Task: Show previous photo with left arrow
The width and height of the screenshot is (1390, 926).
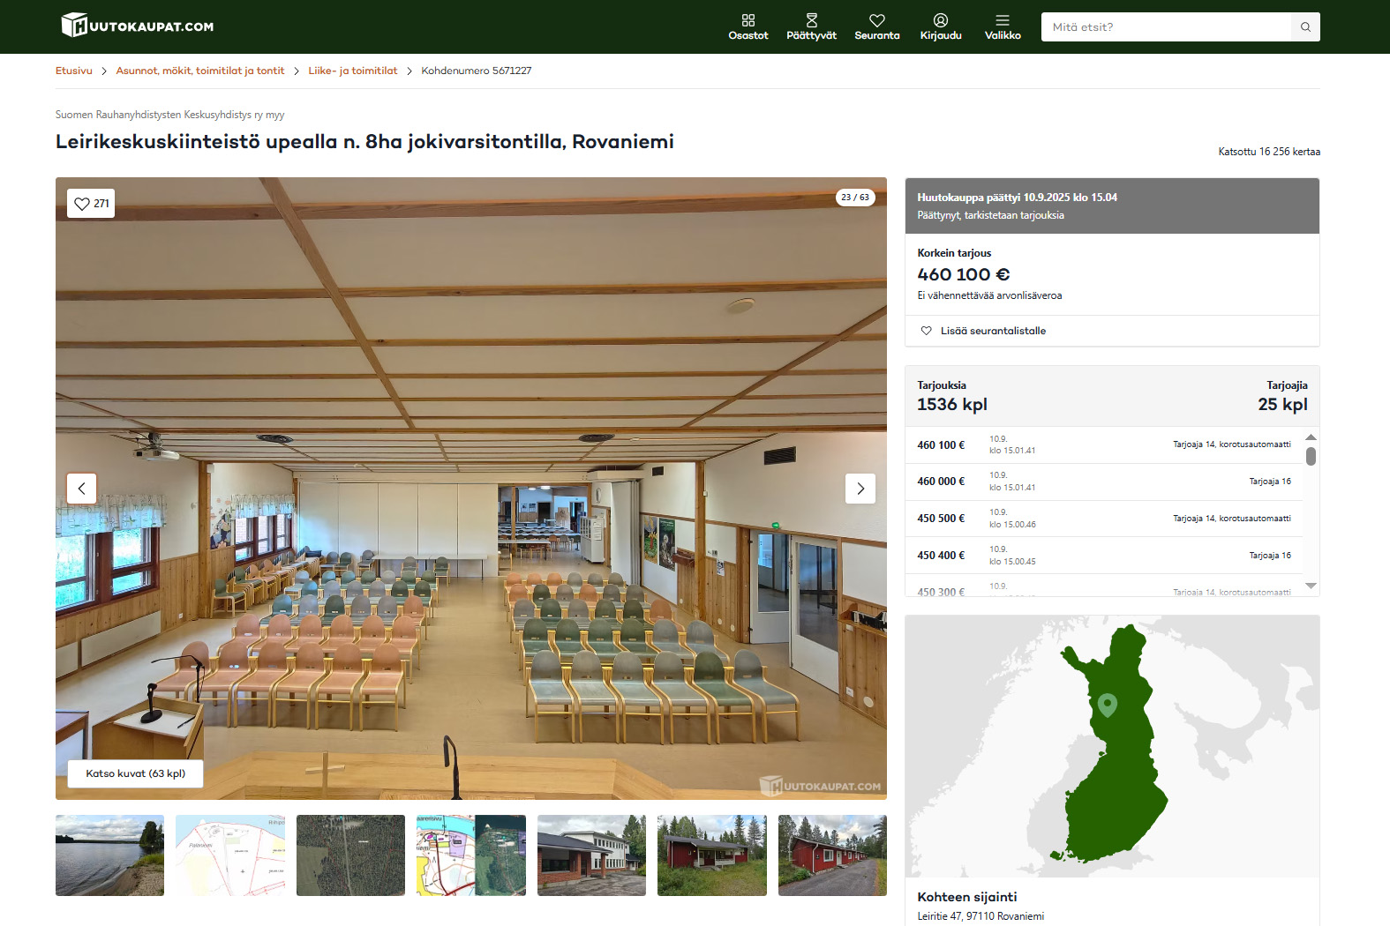Action: 82,489
